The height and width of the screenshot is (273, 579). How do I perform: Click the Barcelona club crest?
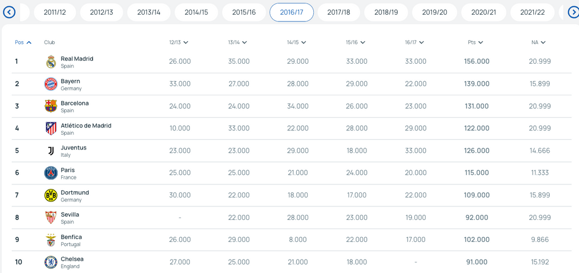click(x=51, y=106)
